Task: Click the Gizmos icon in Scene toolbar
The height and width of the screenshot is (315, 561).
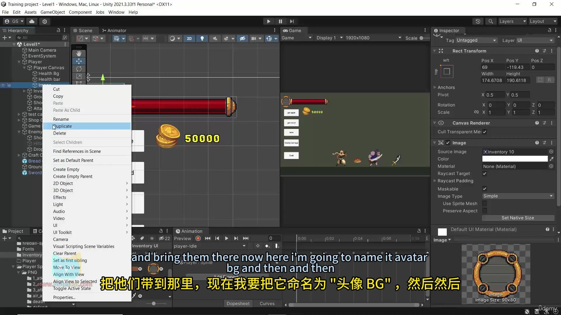Action: [269, 38]
